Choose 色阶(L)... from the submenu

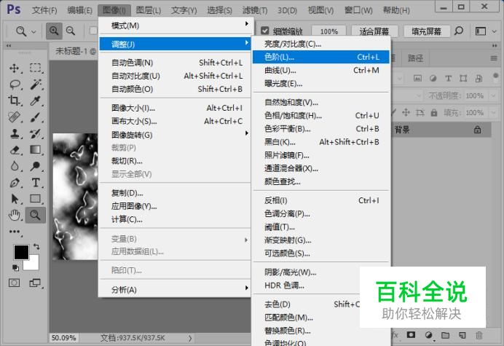(320, 58)
